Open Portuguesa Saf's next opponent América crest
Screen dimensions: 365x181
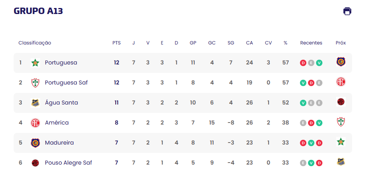tap(341, 82)
